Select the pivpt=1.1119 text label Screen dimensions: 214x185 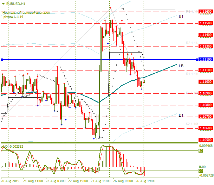tap(13, 17)
